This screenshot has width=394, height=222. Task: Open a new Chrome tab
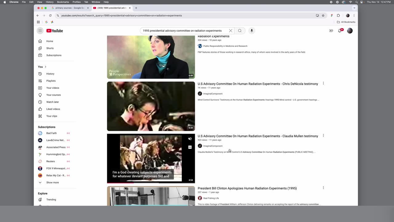click(136, 8)
